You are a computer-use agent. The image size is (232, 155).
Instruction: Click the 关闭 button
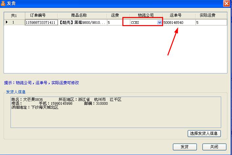(x=214, y=147)
